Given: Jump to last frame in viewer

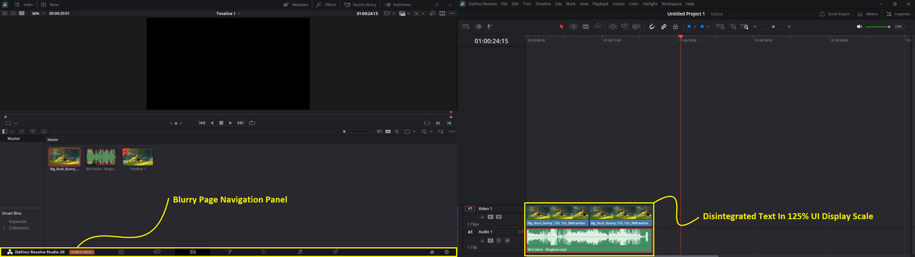Looking at the screenshot, I should click(240, 123).
